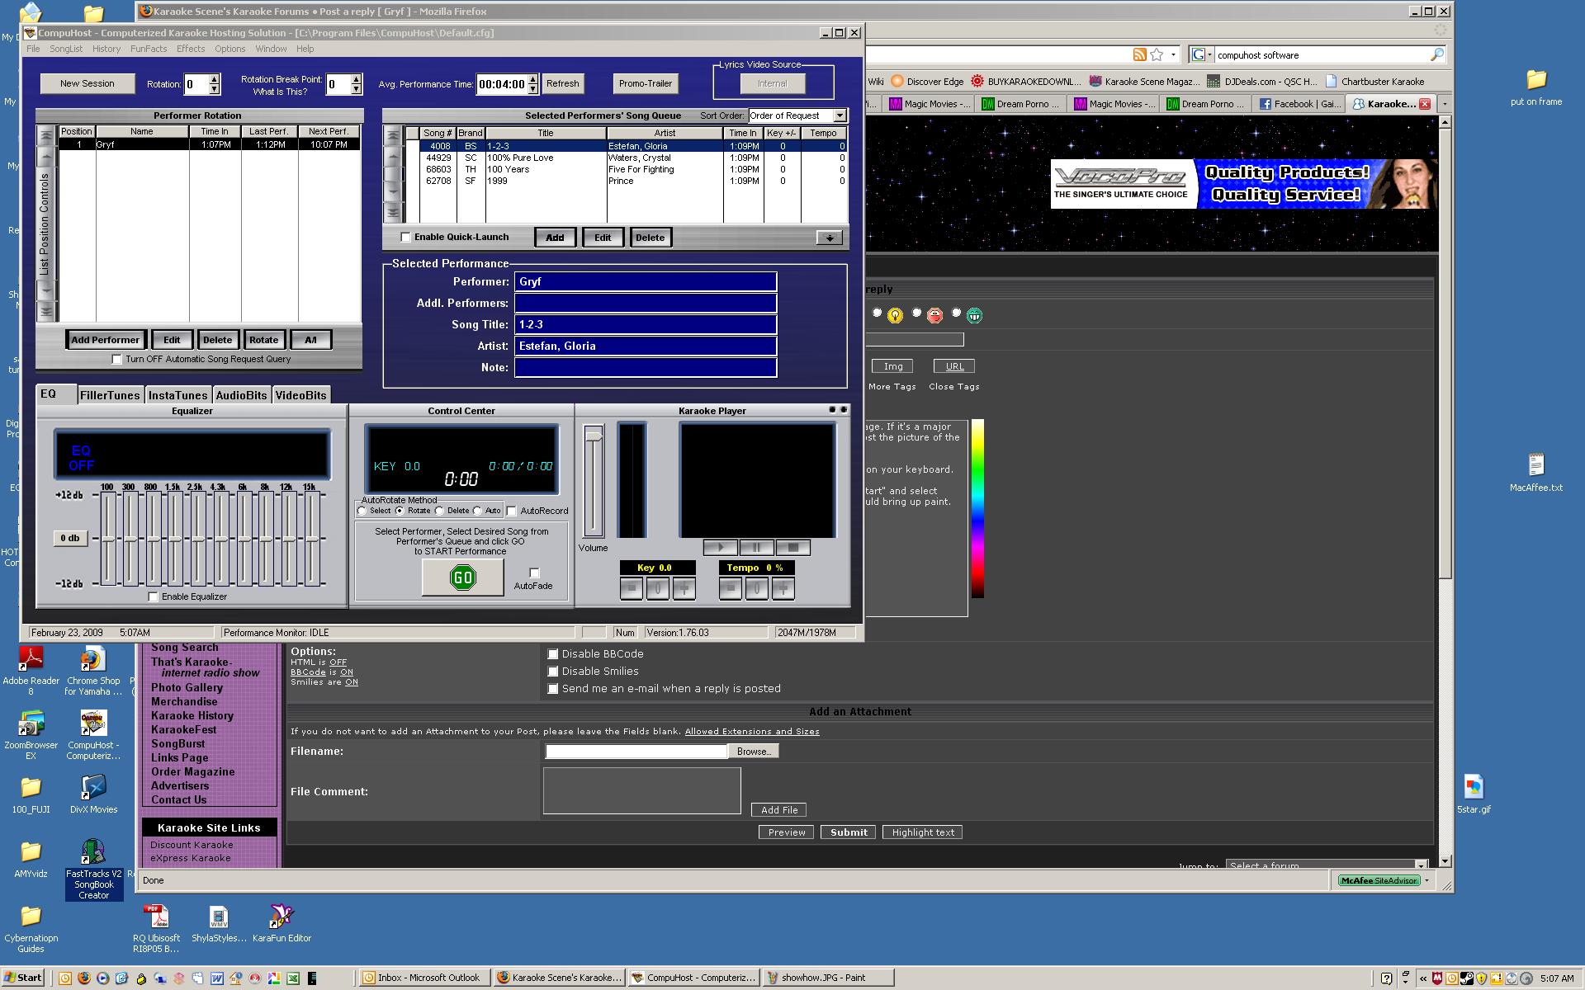The width and height of the screenshot is (1585, 990).
Task: Adjust the Volume slider handle
Action: (593, 436)
